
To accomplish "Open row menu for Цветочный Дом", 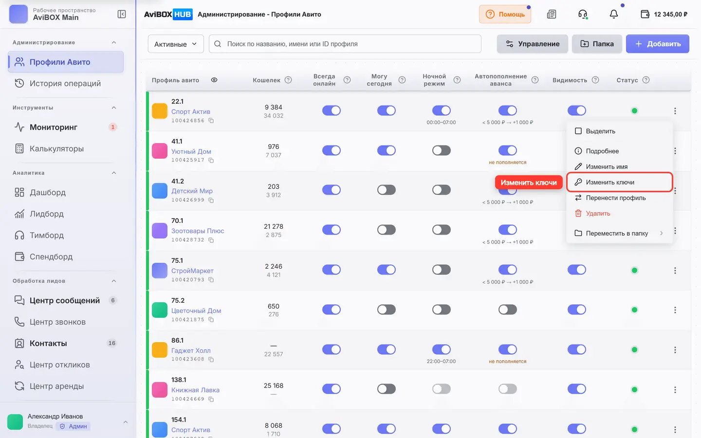I will click(675, 310).
